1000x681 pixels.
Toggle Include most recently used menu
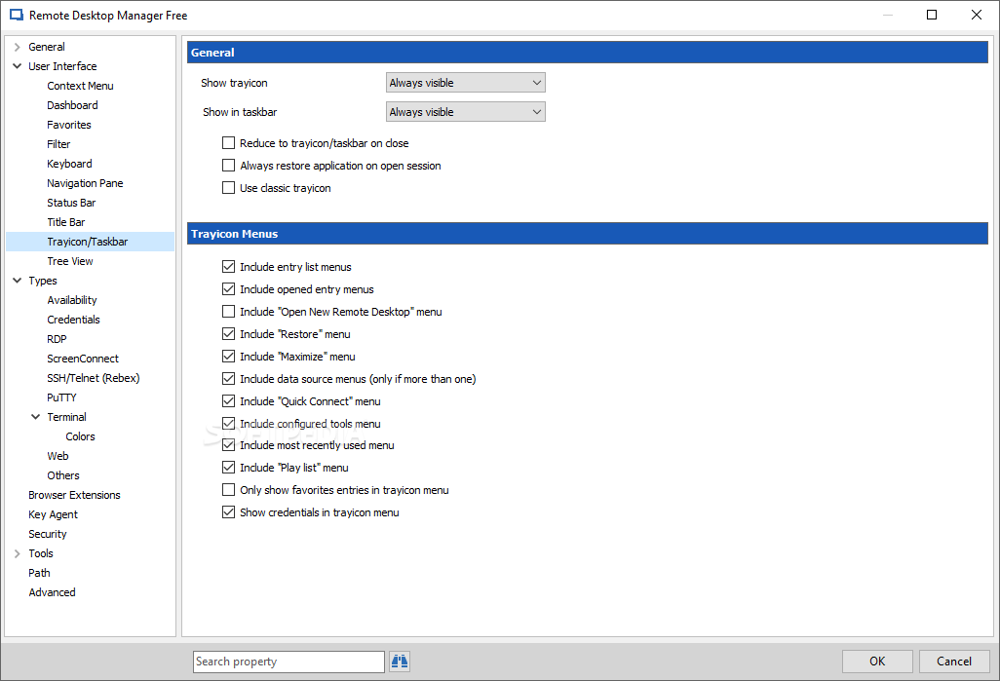coord(228,445)
